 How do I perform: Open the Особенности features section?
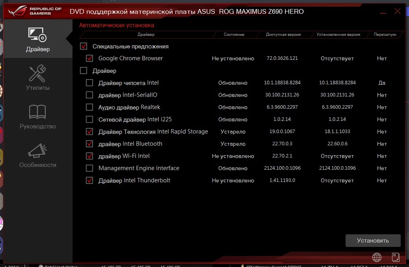pyautogui.click(x=37, y=155)
